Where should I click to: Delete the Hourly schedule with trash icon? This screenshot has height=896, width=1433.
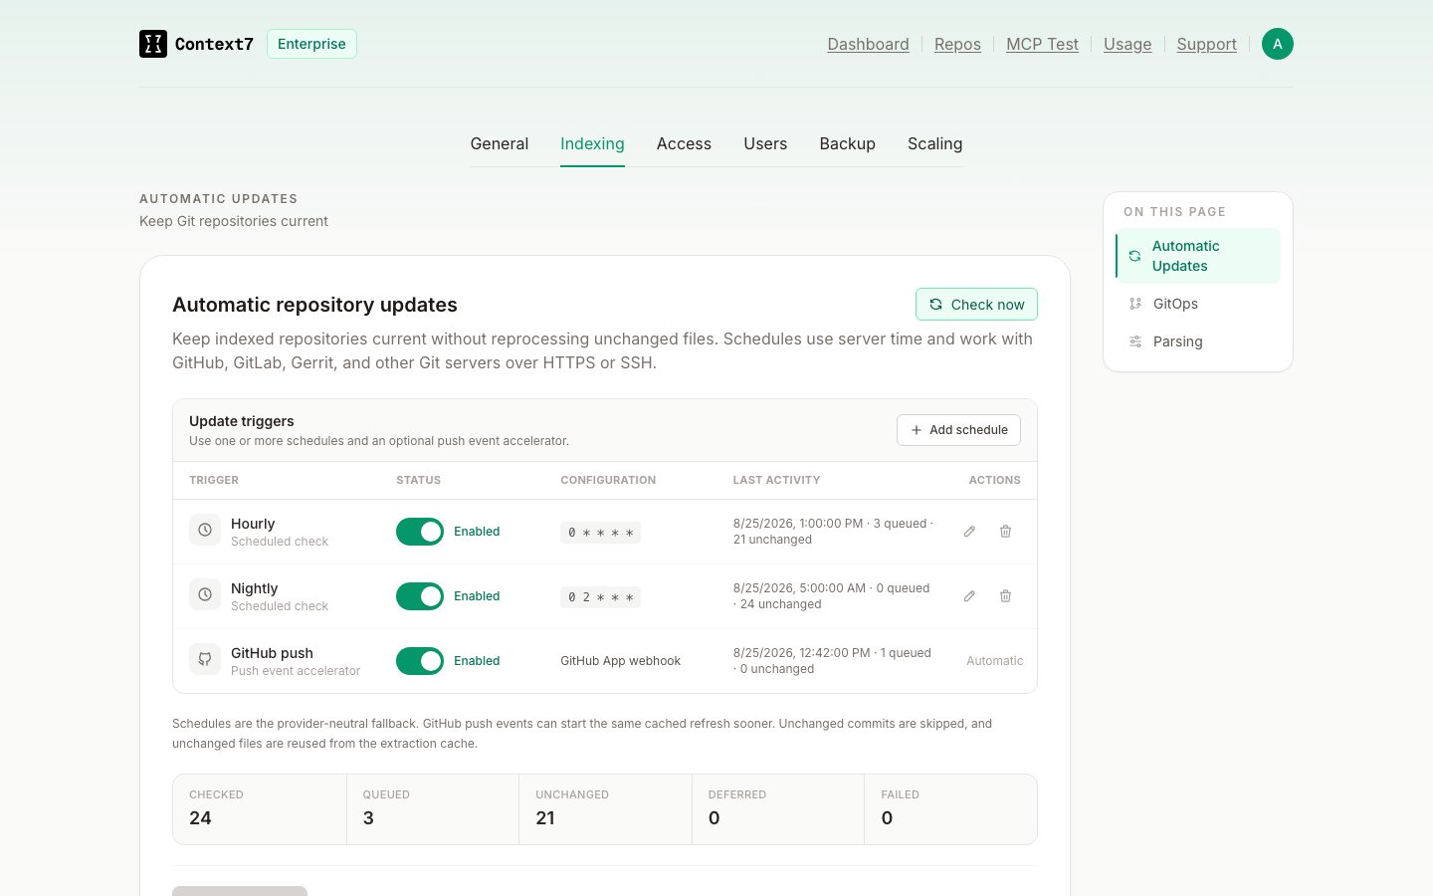1005,532
